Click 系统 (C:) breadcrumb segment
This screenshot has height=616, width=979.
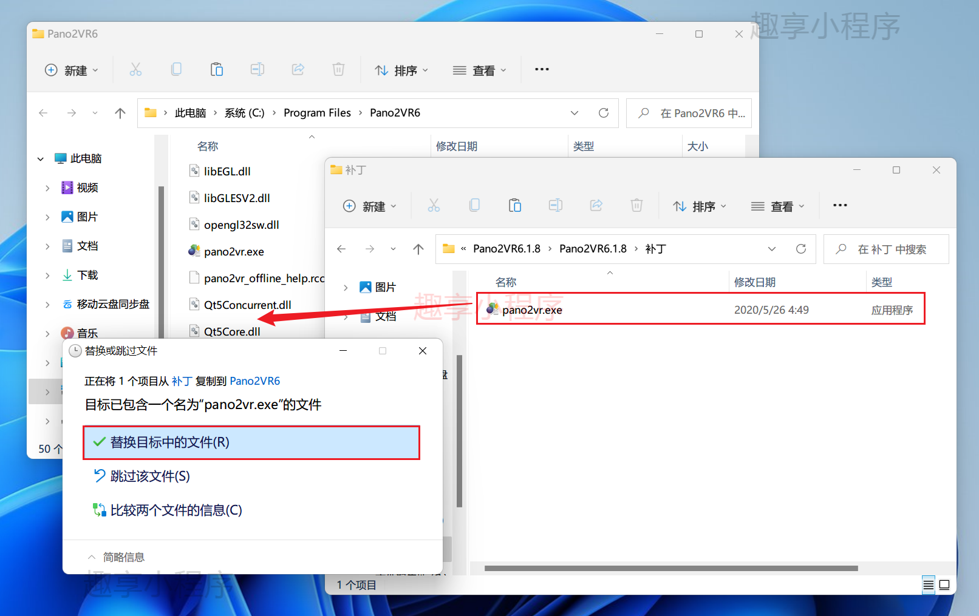click(245, 113)
